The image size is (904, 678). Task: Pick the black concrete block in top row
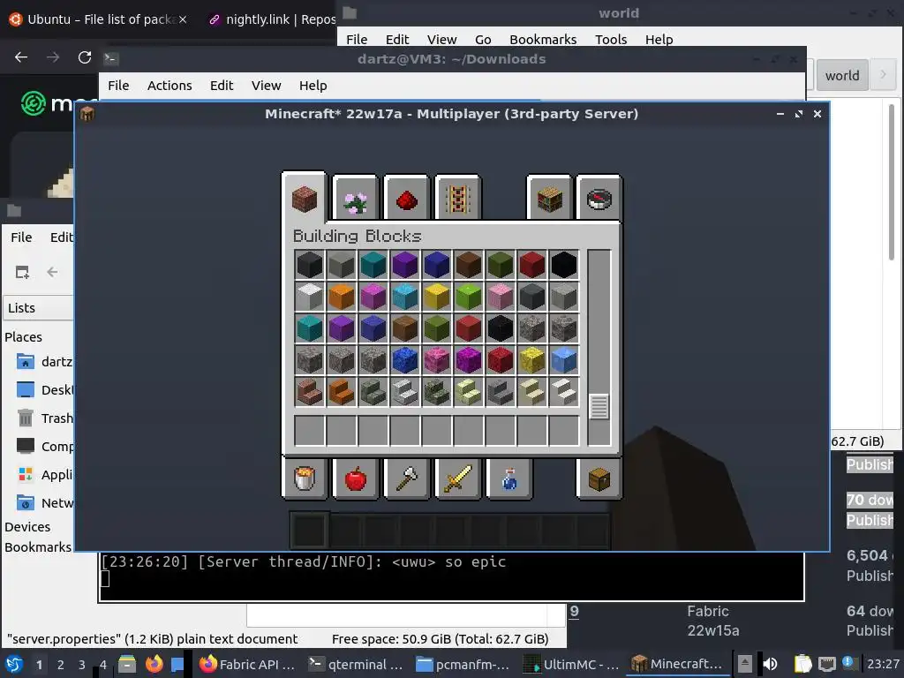pyautogui.click(x=563, y=265)
